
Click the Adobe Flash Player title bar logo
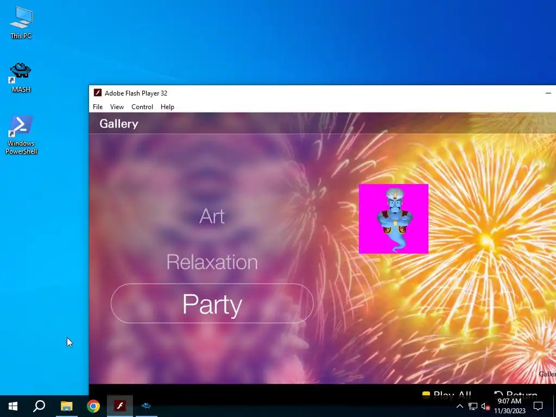(98, 93)
